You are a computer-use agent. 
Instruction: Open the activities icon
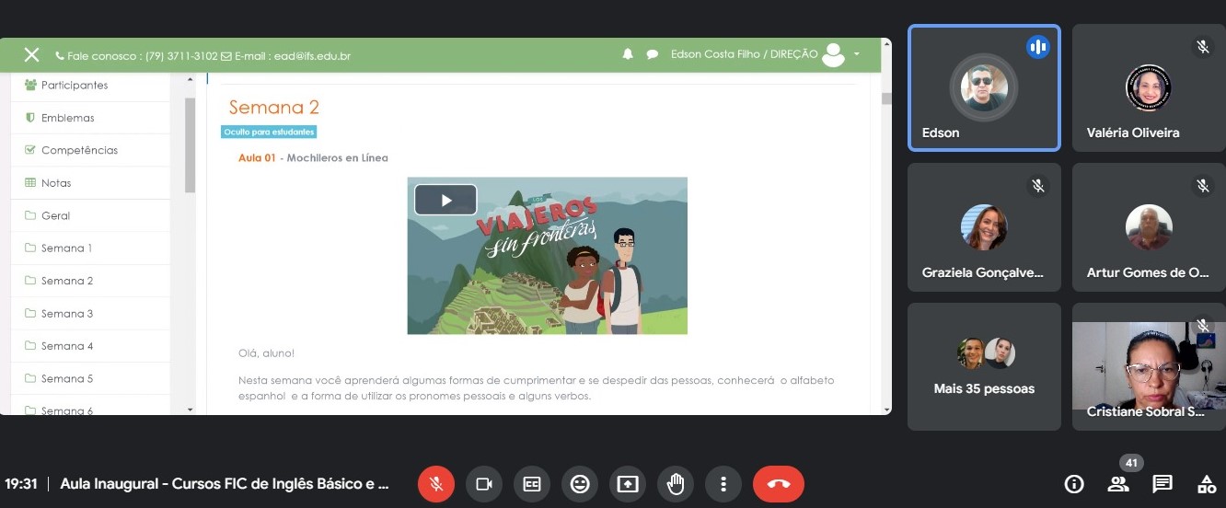coord(1206,484)
